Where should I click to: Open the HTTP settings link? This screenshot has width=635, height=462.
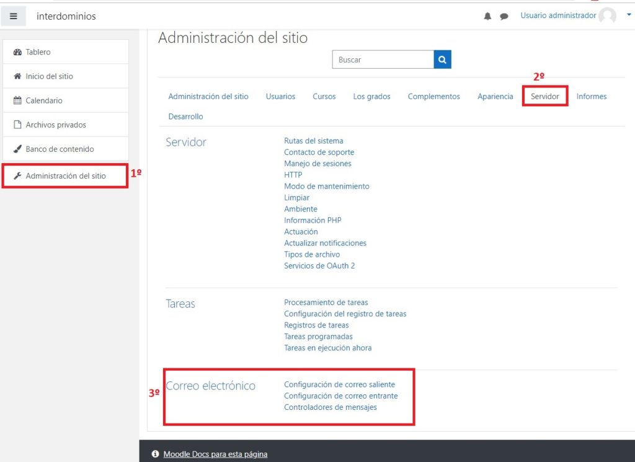click(293, 174)
